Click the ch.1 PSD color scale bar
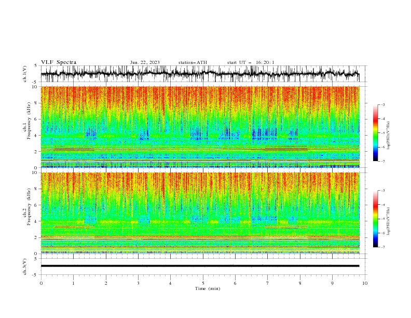This screenshot has height=318, width=411. [x=376, y=133]
